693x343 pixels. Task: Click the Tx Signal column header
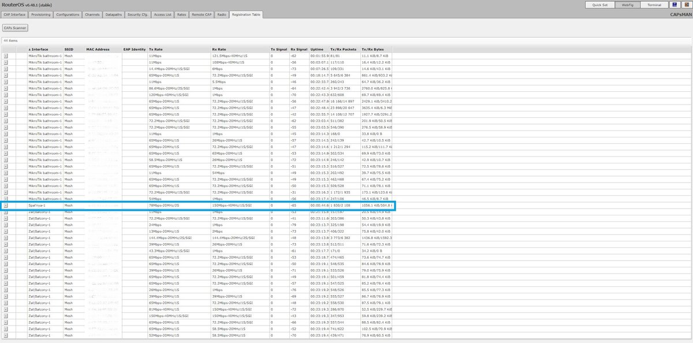[279, 49]
